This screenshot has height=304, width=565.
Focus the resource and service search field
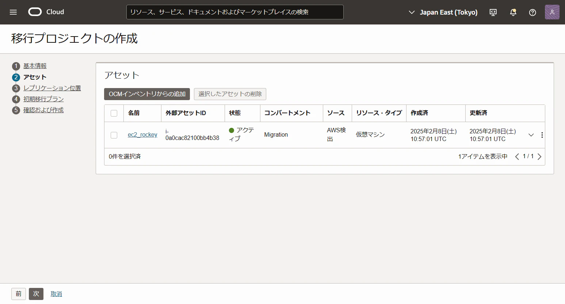[235, 12]
